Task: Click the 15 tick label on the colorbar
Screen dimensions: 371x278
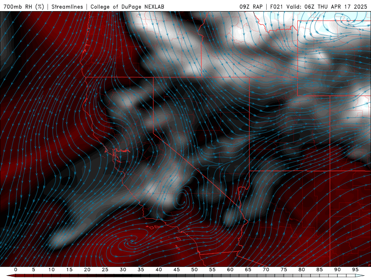Action: pos(69,270)
